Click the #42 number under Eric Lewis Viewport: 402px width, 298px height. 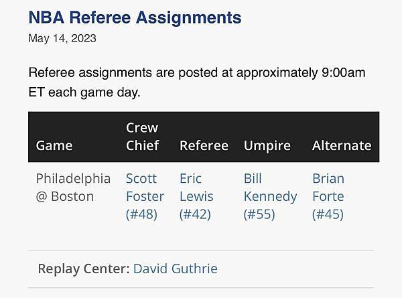195,214
